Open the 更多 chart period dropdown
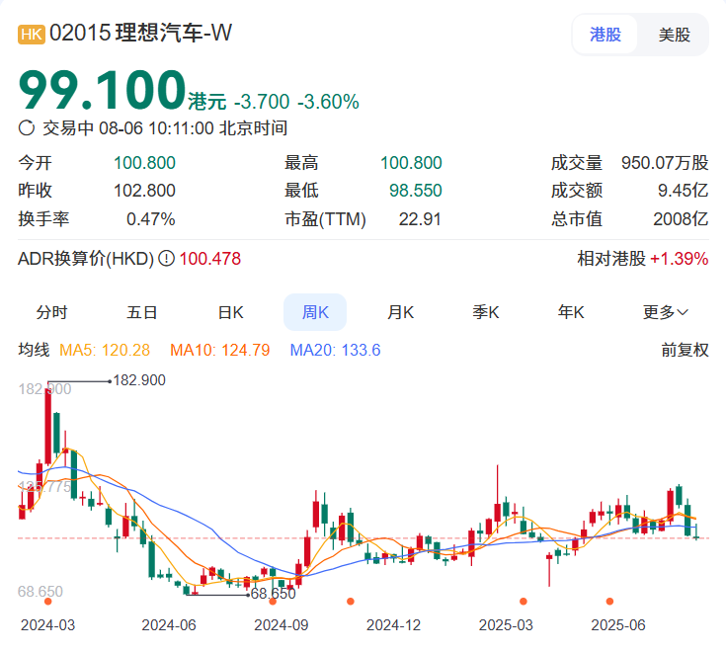The width and height of the screenshot is (726, 652). click(666, 312)
